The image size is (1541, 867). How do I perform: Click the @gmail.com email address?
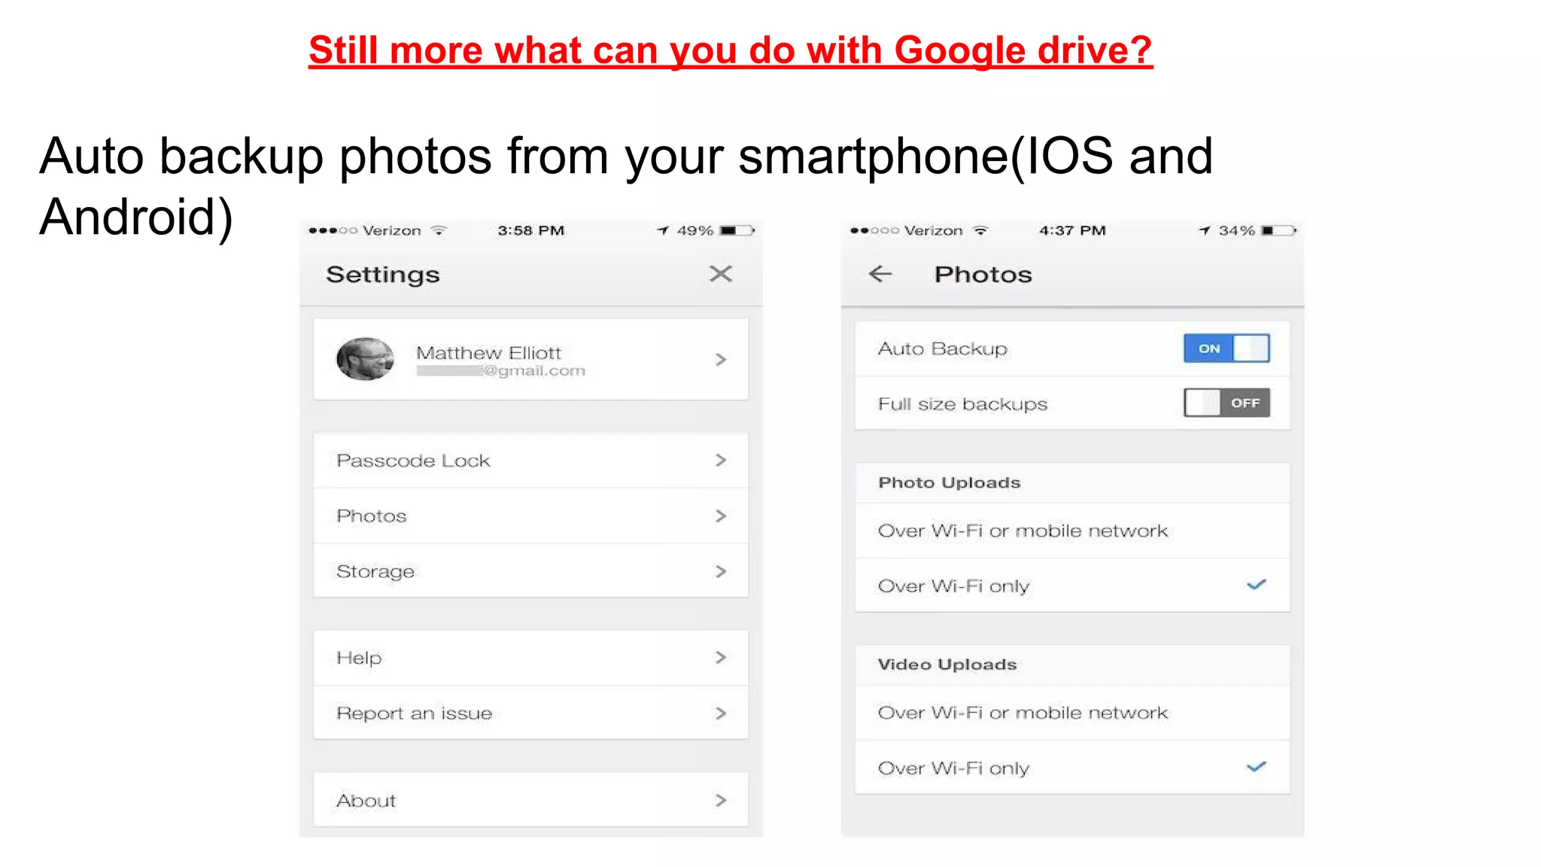pyautogui.click(x=500, y=371)
